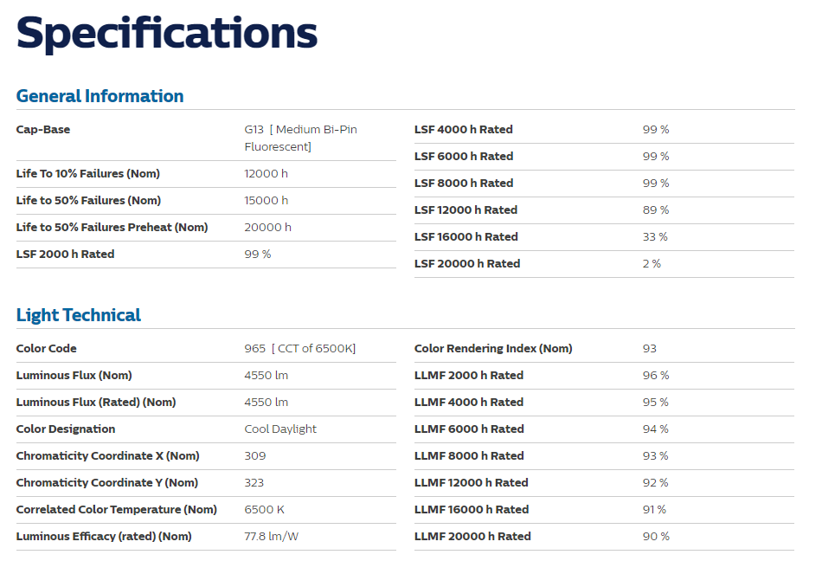Select the Luminous Efficacy 77.8 lm/W value
Viewport: 822px width, 561px height.
(x=271, y=537)
